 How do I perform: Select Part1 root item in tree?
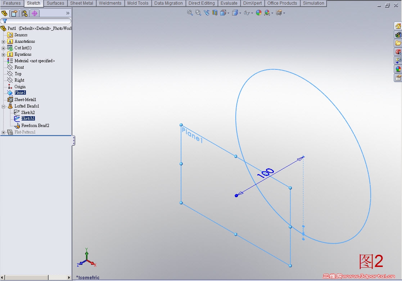pyautogui.click(x=36, y=28)
